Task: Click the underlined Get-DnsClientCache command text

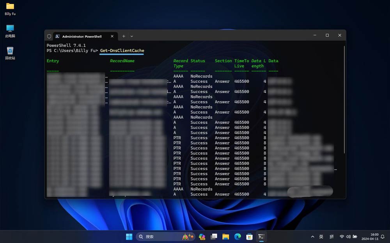Action: 121,51
